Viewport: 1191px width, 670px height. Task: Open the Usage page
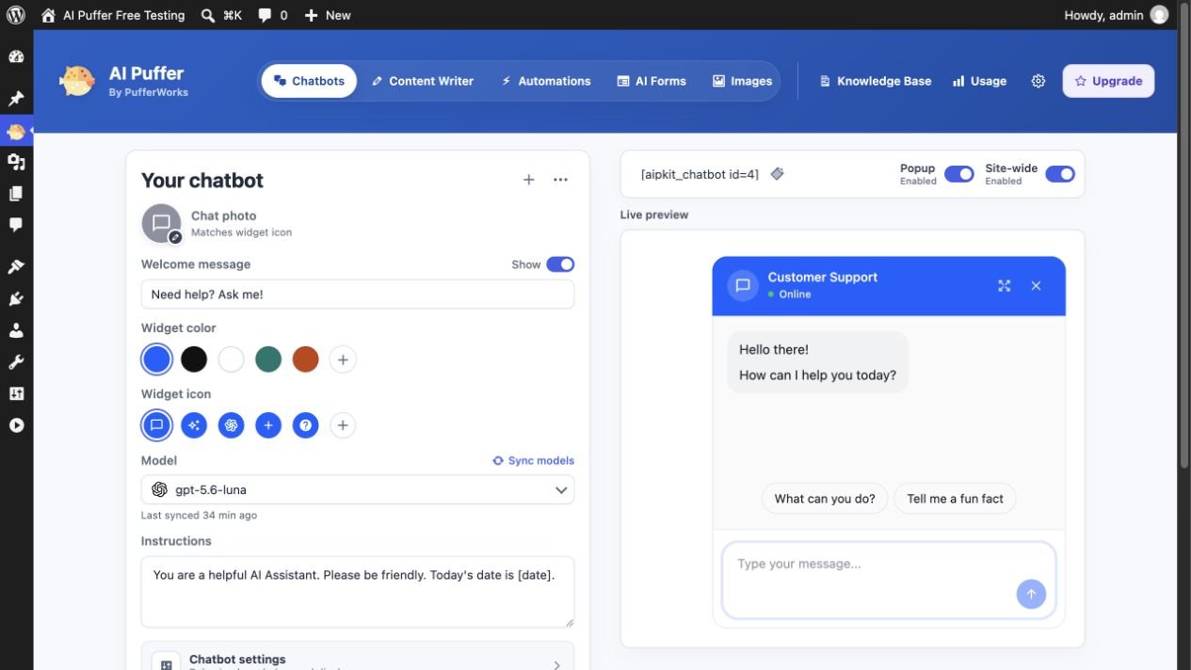pyautogui.click(x=979, y=81)
